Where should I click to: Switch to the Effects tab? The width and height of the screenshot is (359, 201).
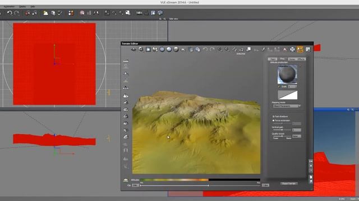pos(301,59)
